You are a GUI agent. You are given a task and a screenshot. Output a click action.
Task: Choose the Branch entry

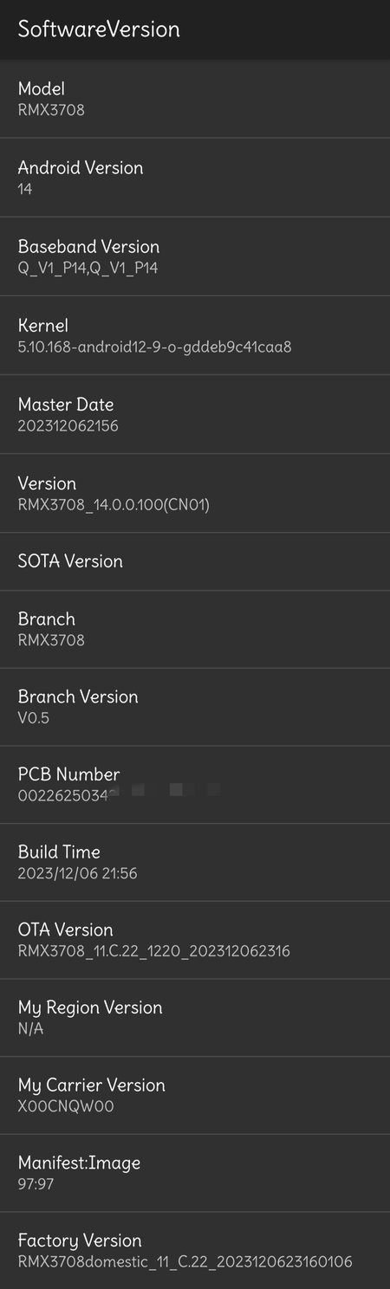(195, 630)
